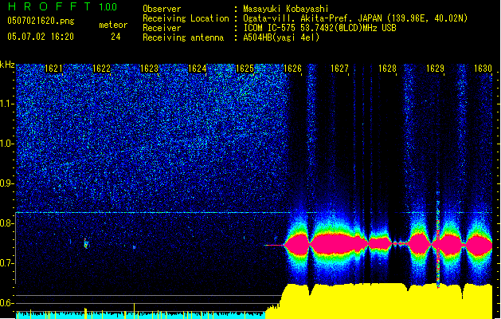Click the Receiver field label
The image size is (501, 319).
pos(162,28)
